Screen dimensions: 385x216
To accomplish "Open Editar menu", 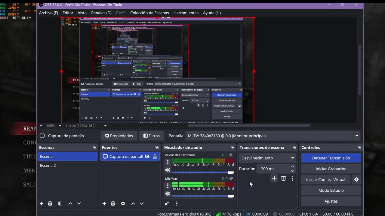I will pyautogui.click(x=68, y=13).
